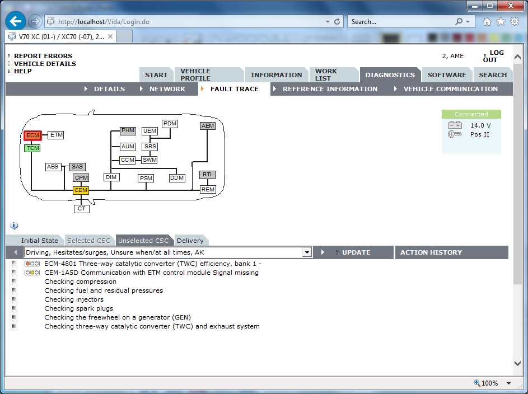Click the Checking spark plugs link
528x394 pixels.
click(x=79, y=308)
